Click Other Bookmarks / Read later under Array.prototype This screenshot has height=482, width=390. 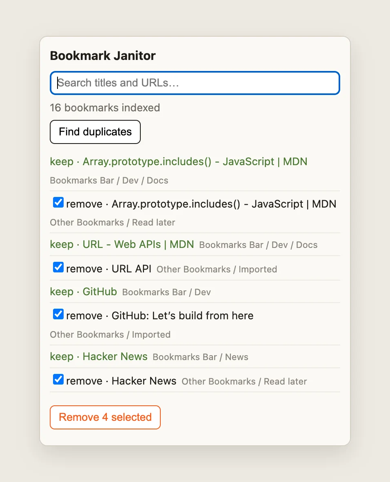coord(112,222)
